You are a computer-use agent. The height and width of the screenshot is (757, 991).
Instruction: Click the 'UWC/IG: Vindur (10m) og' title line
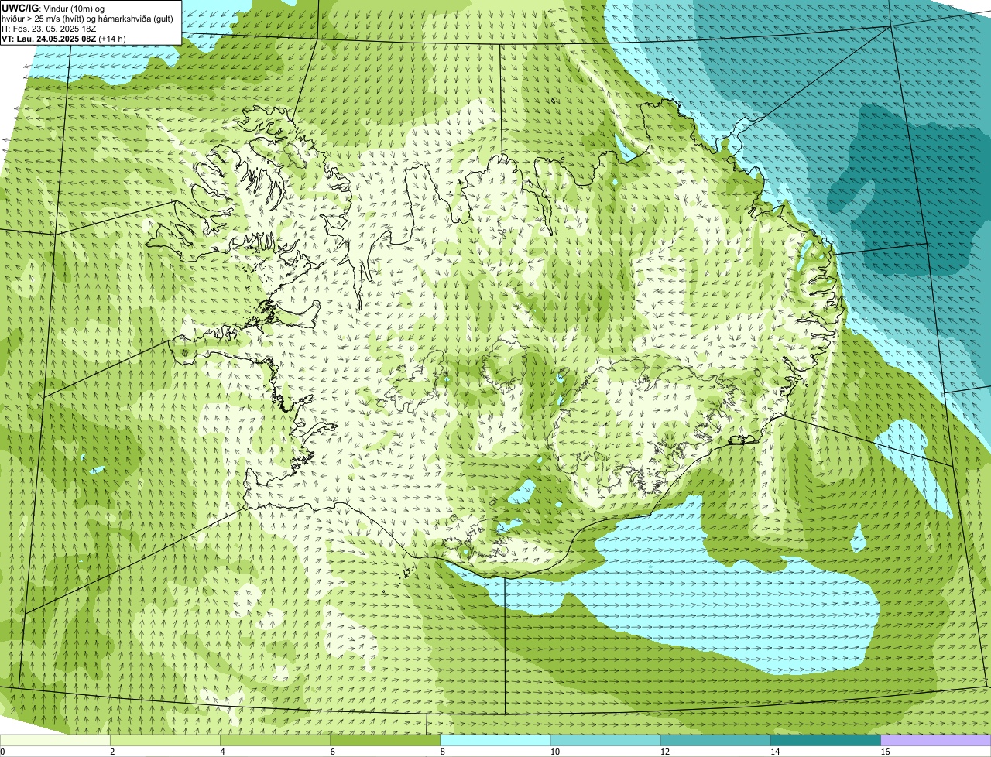pos(53,8)
